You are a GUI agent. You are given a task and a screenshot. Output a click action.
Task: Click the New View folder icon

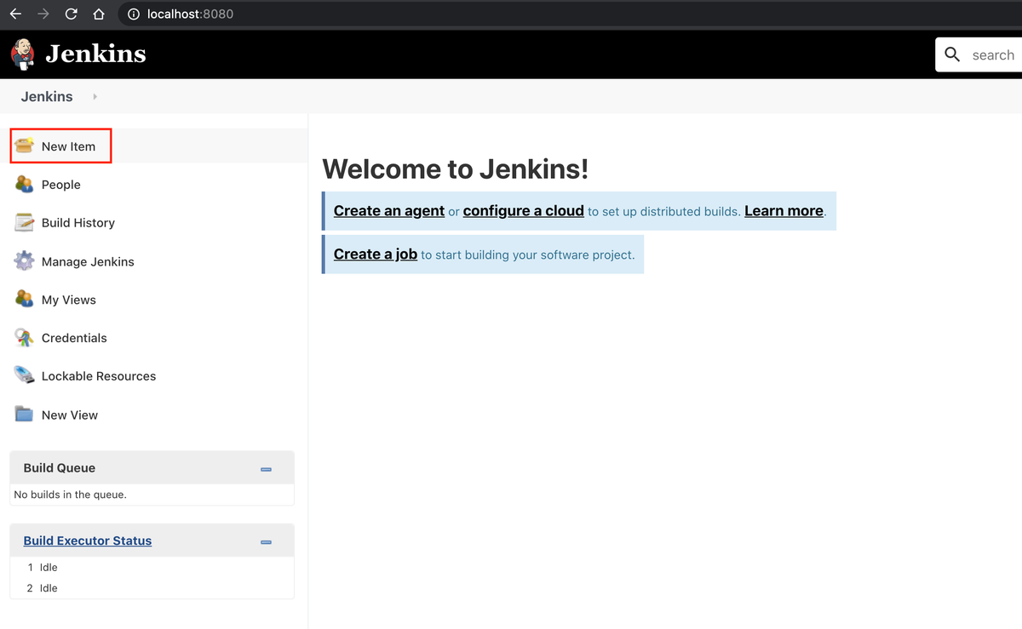click(25, 415)
